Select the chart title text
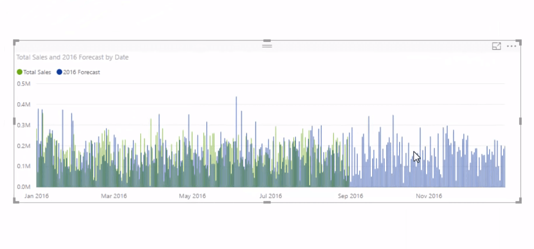 pos(72,57)
